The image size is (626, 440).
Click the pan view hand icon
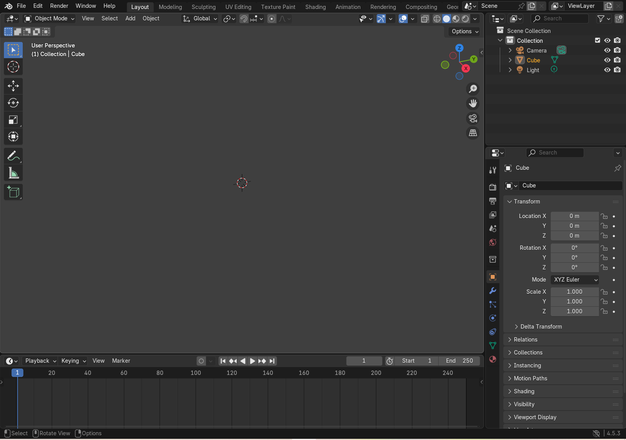(x=473, y=104)
